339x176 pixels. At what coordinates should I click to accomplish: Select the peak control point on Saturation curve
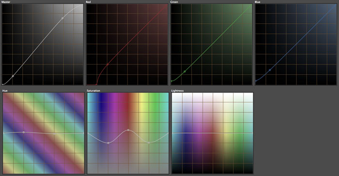[x=128, y=130]
